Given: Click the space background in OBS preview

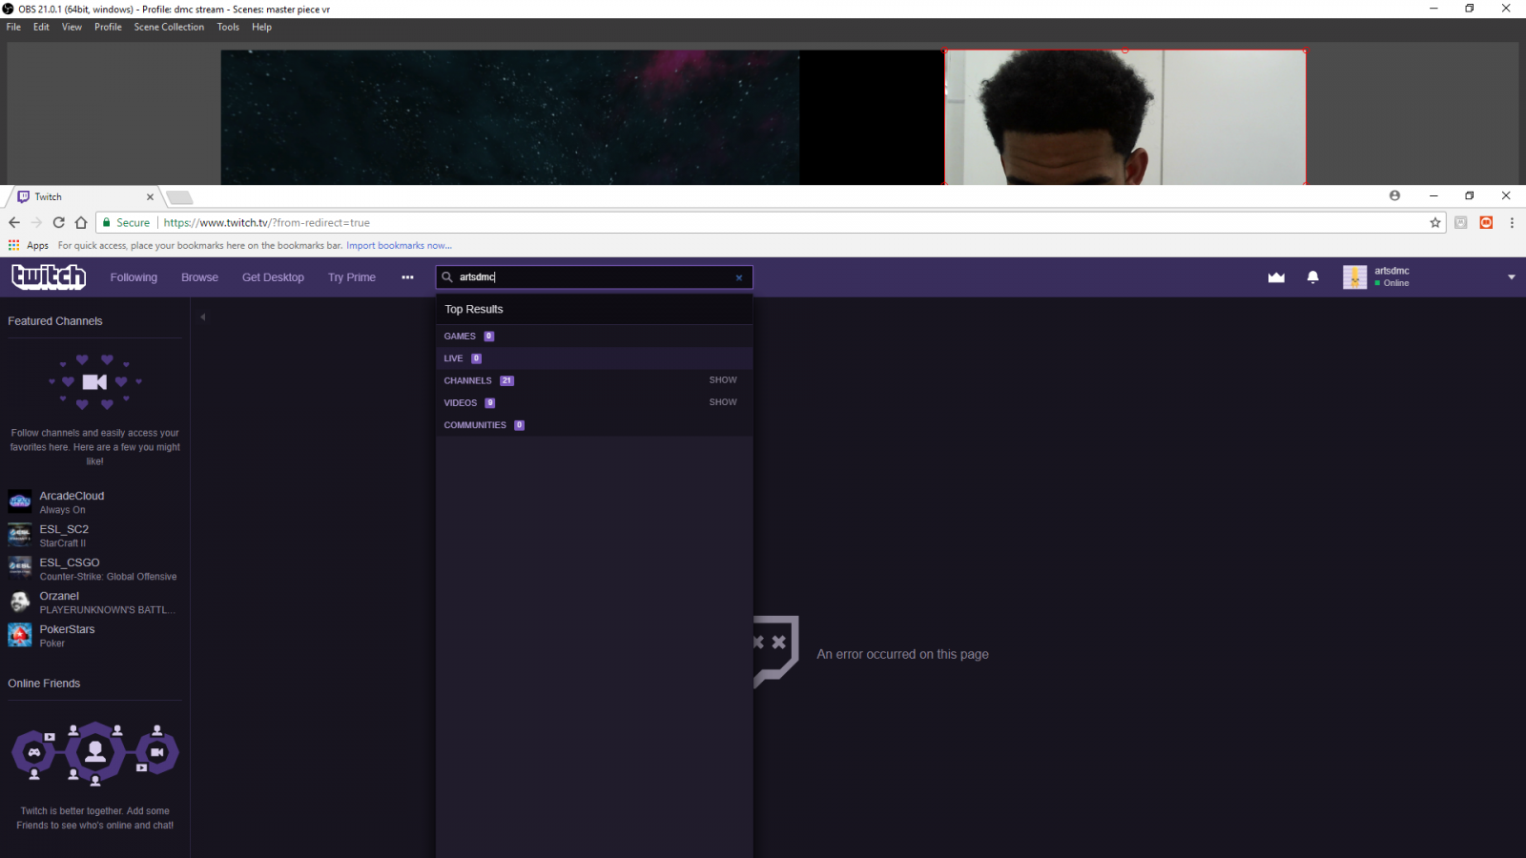Looking at the screenshot, I should point(509,117).
